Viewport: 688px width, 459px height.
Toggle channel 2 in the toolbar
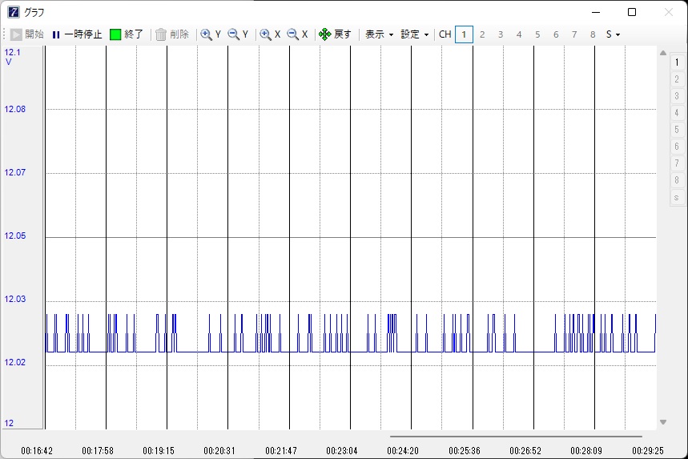482,34
